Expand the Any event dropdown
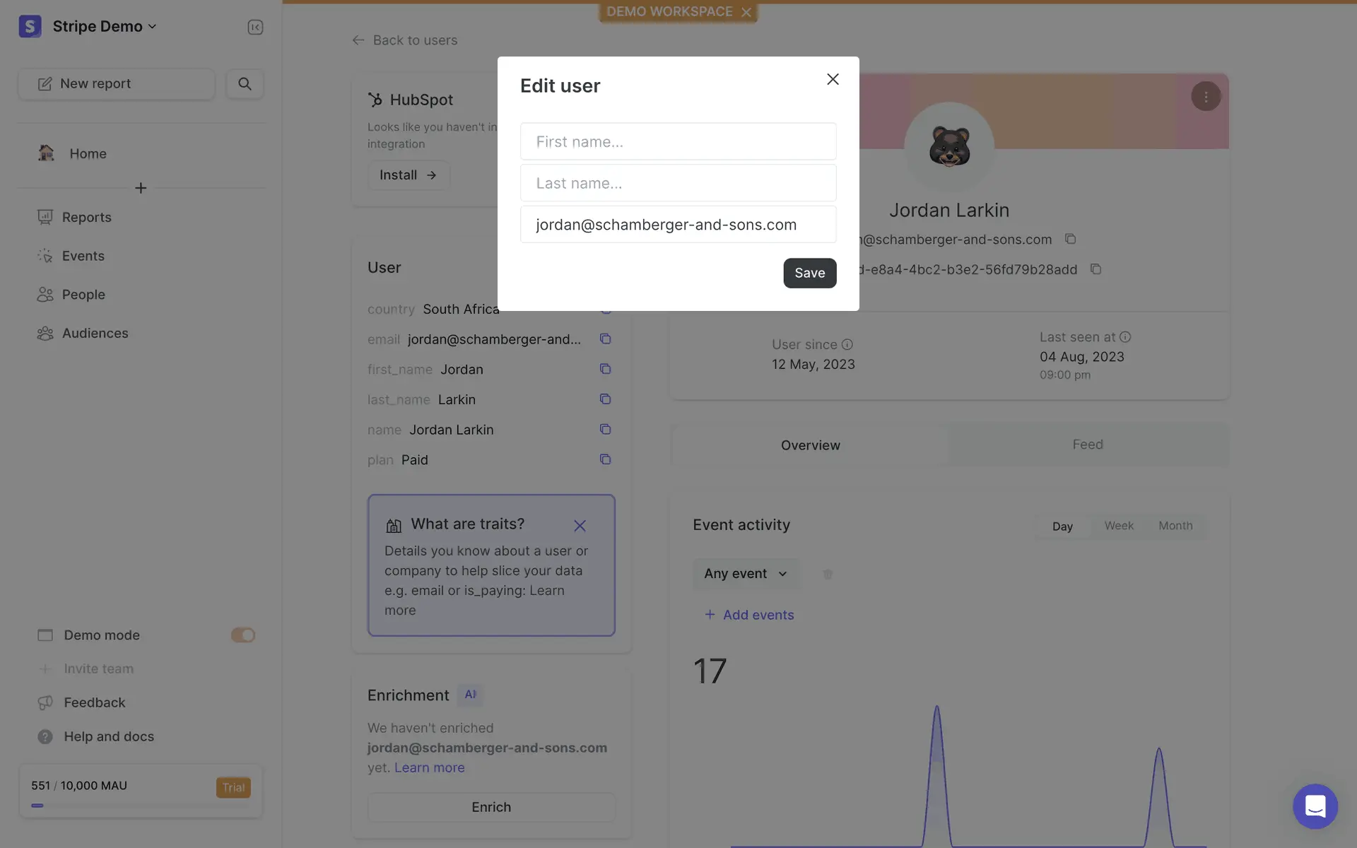1357x848 pixels. tap(746, 573)
